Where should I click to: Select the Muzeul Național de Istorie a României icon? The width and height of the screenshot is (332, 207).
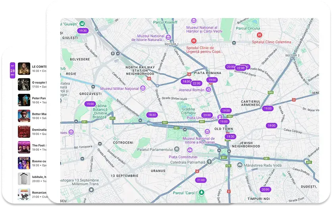click(207, 132)
